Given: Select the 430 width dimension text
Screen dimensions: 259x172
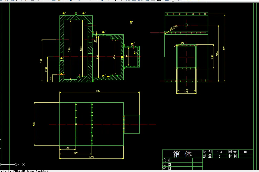Looking at the screenshot, I should tap(34, 124).
